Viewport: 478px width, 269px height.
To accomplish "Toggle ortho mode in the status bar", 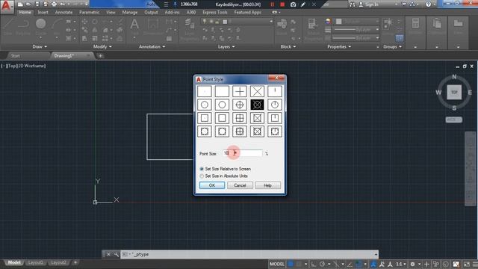I will [x=314, y=264].
